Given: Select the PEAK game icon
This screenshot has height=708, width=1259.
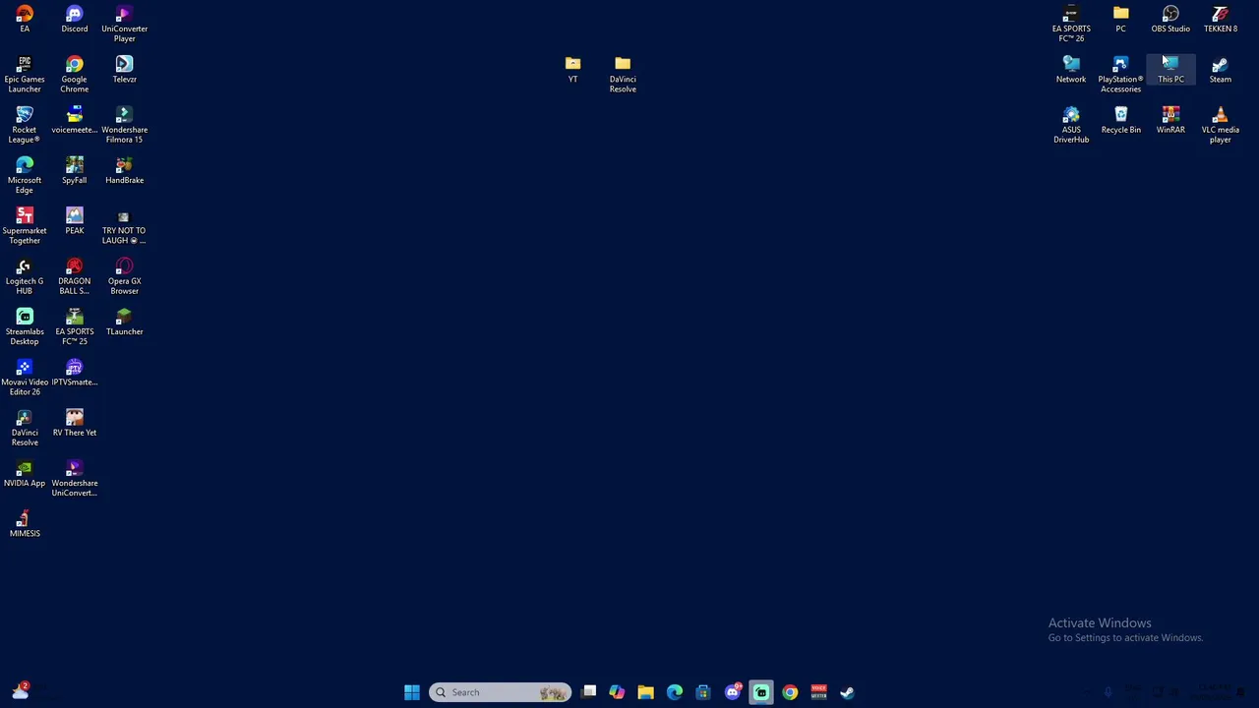Looking at the screenshot, I should (x=74, y=221).
